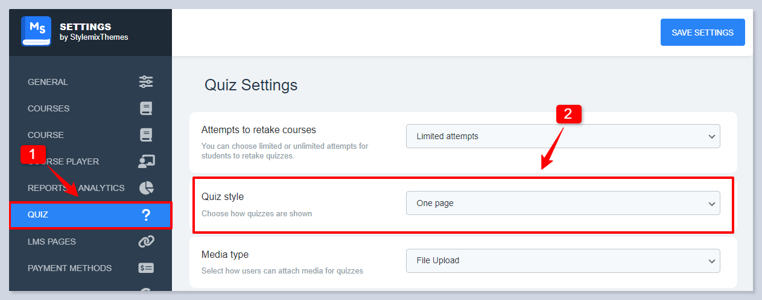762x300 pixels.
Task: Click the General sliders icon
Action: 146,82
